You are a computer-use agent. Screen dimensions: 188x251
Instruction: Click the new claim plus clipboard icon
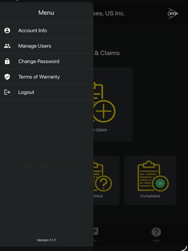click(104, 103)
